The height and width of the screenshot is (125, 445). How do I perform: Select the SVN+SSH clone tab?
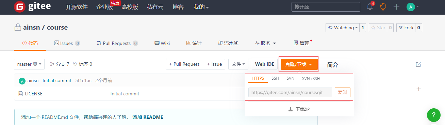(x=311, y=78)
